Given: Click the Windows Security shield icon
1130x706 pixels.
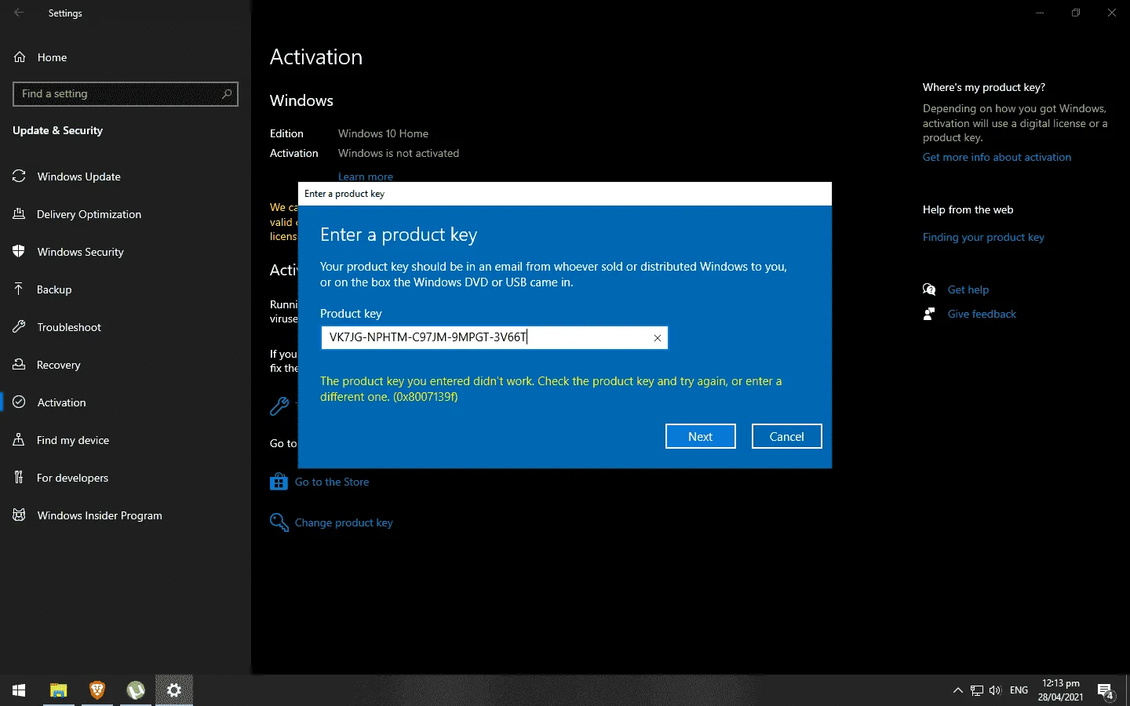Looking at the screenshot, I should [19, 252].
